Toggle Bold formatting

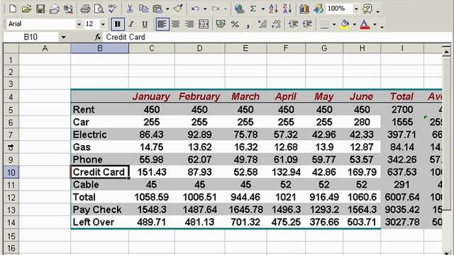pyautogui.click(x=118, y=24)
